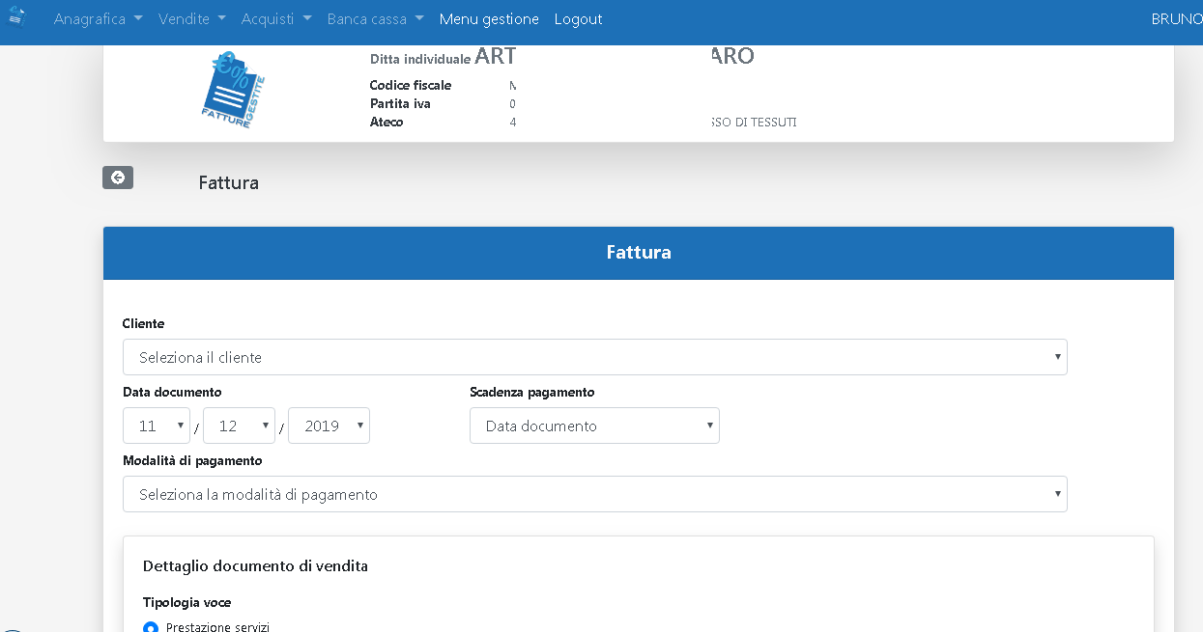1203x632 pixels.
Task: Click the blue Fattura panel header
Action: tap(639, 253)
